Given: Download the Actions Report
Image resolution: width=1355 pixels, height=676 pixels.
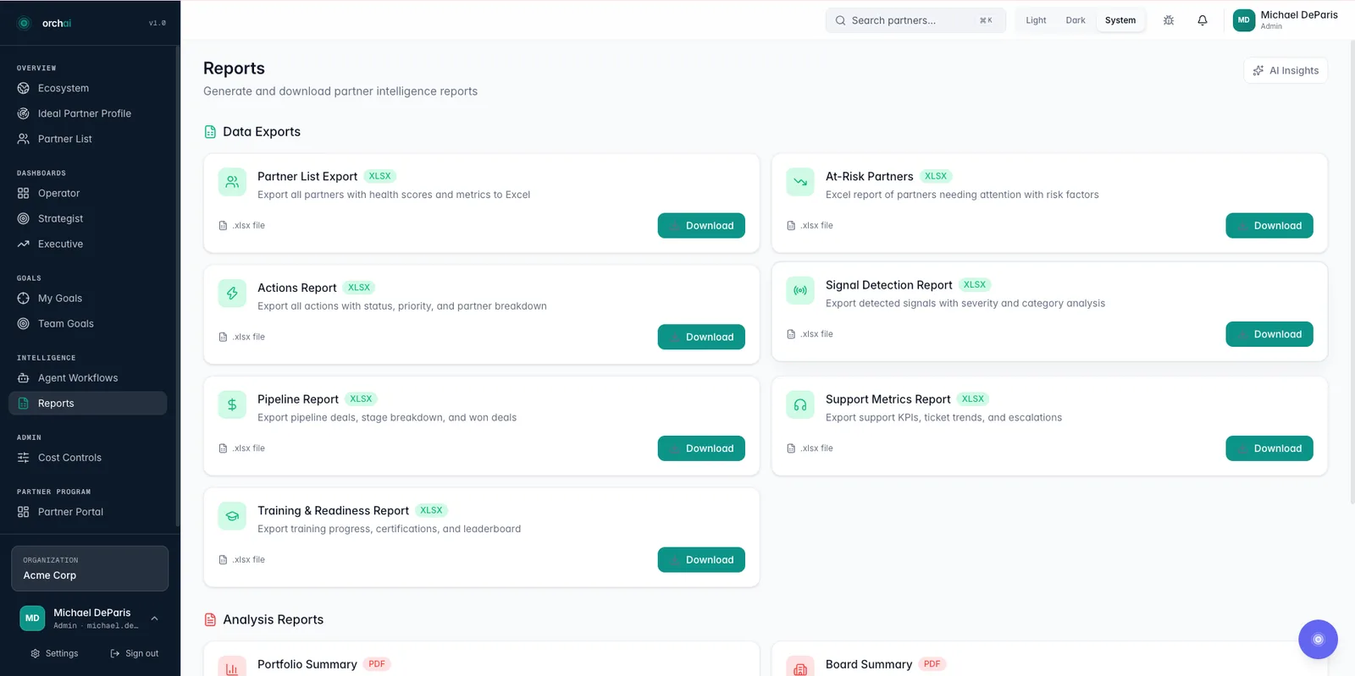Looking at the screenshot, I should [701, 337].
